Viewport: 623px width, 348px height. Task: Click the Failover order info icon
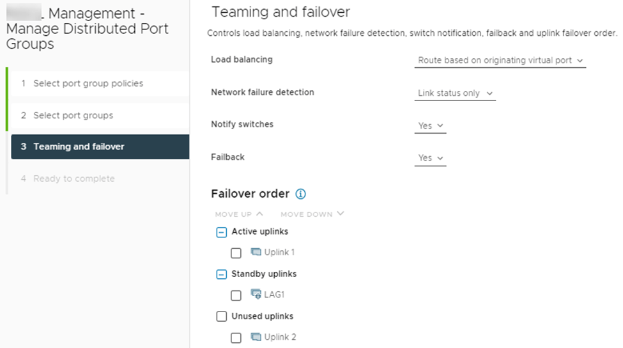coord(301,194)
